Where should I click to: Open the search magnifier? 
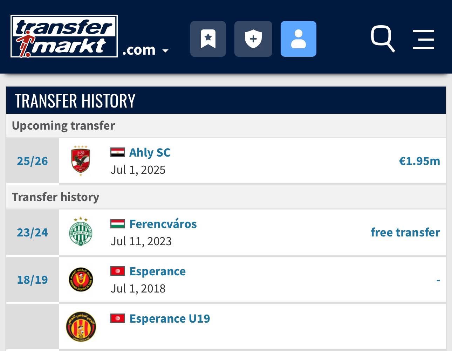point(383,38)
